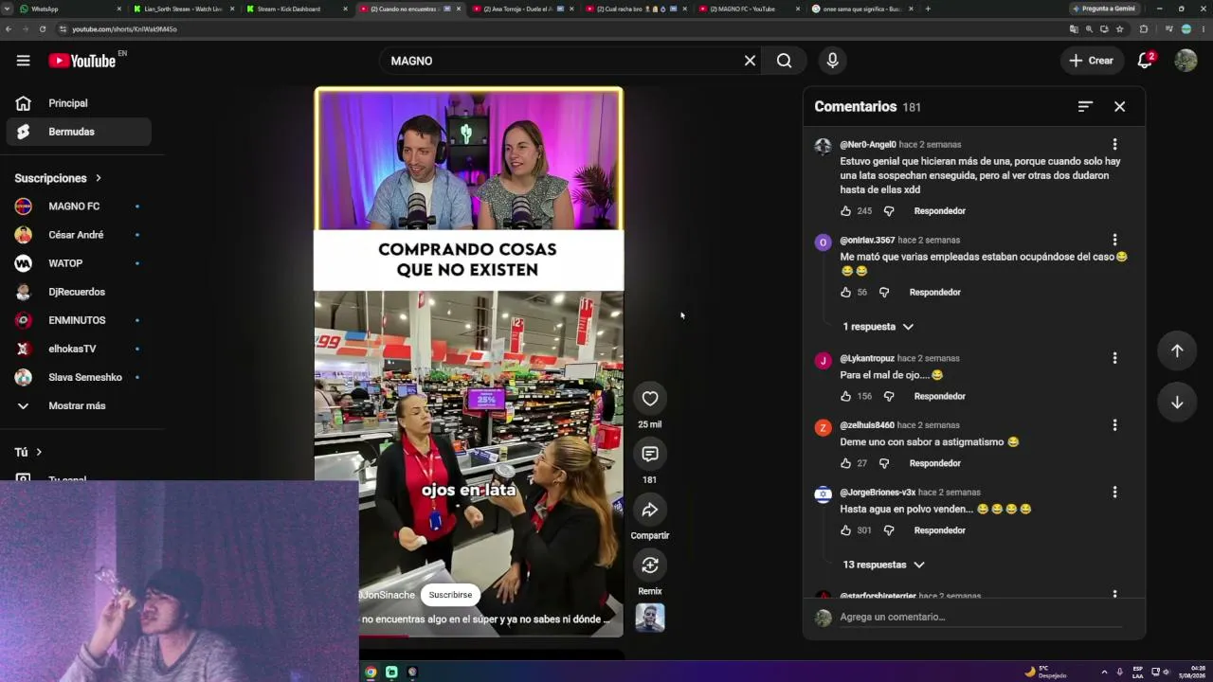
Task: Click Pregunta a Gemini button
Action: click(x=1104, y=9)
